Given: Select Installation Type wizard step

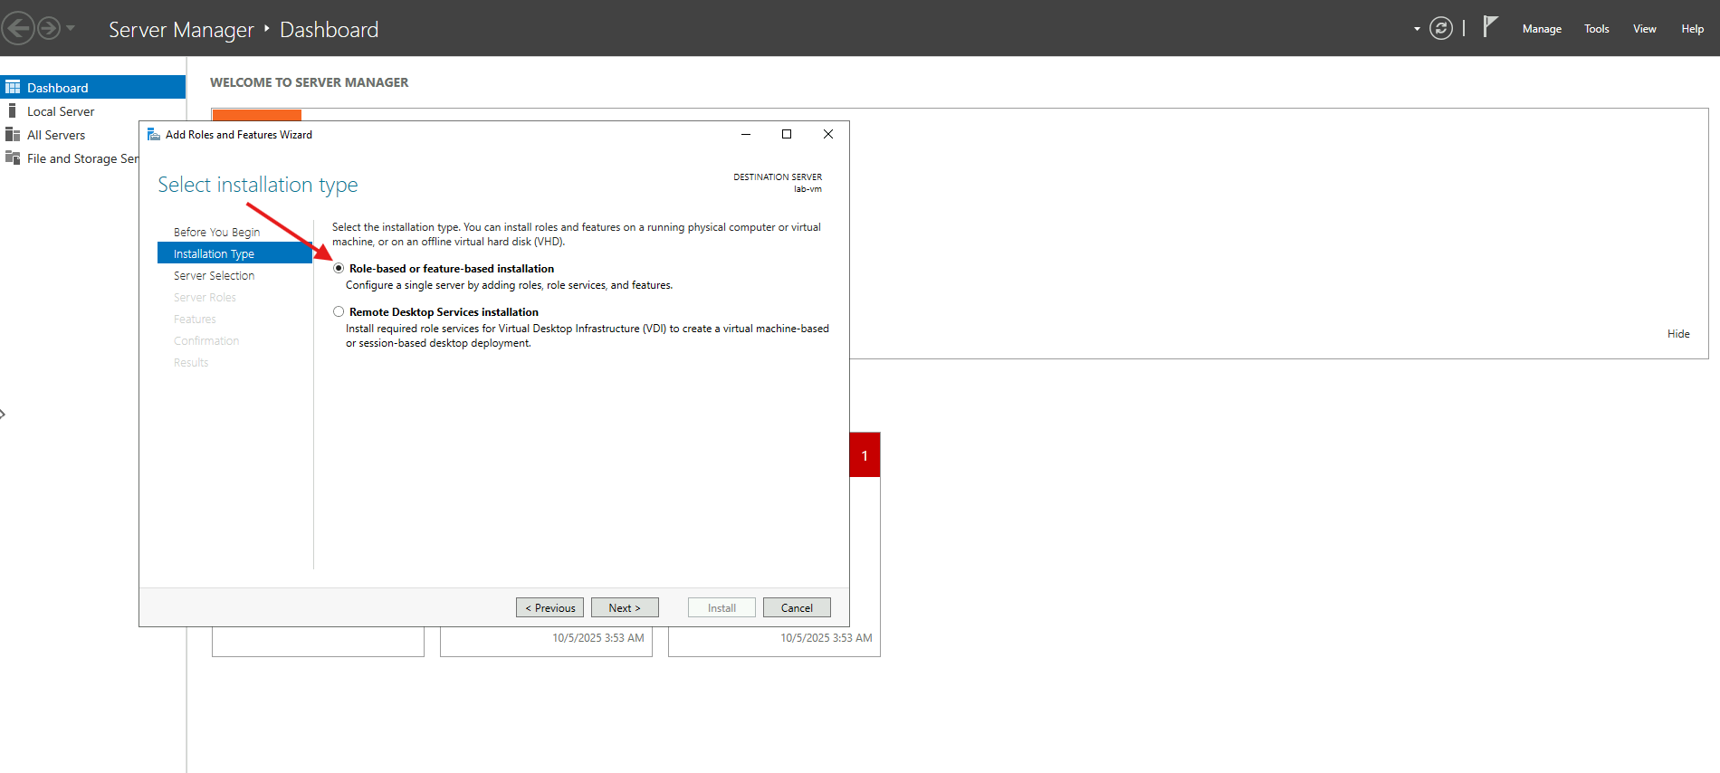Looking at the screenshot, I should point(234,253).
